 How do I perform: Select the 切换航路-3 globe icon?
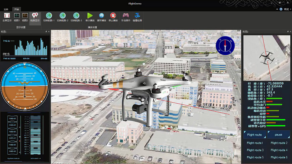(x=76, y=15)
